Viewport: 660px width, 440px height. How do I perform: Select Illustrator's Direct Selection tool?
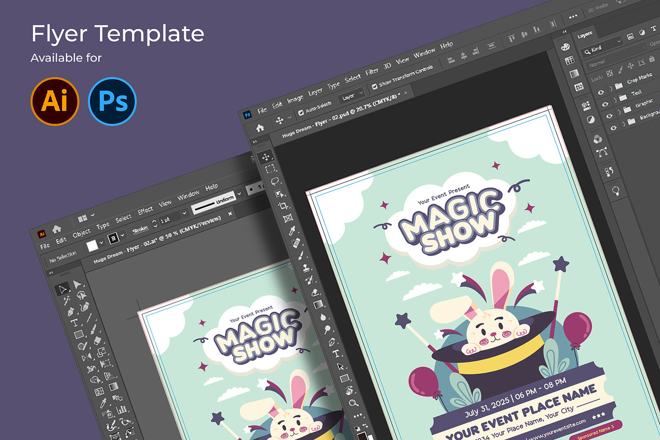coord(77,284)
